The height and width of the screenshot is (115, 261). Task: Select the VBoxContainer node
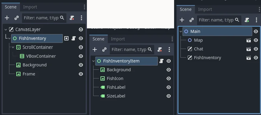click(41, 56)
